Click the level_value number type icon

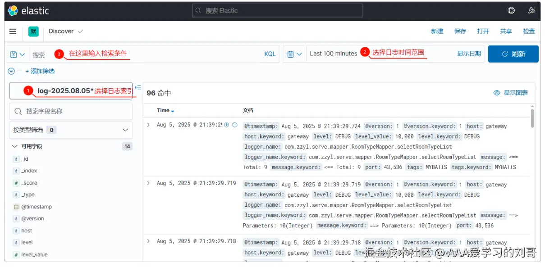(x=16, y=254)
